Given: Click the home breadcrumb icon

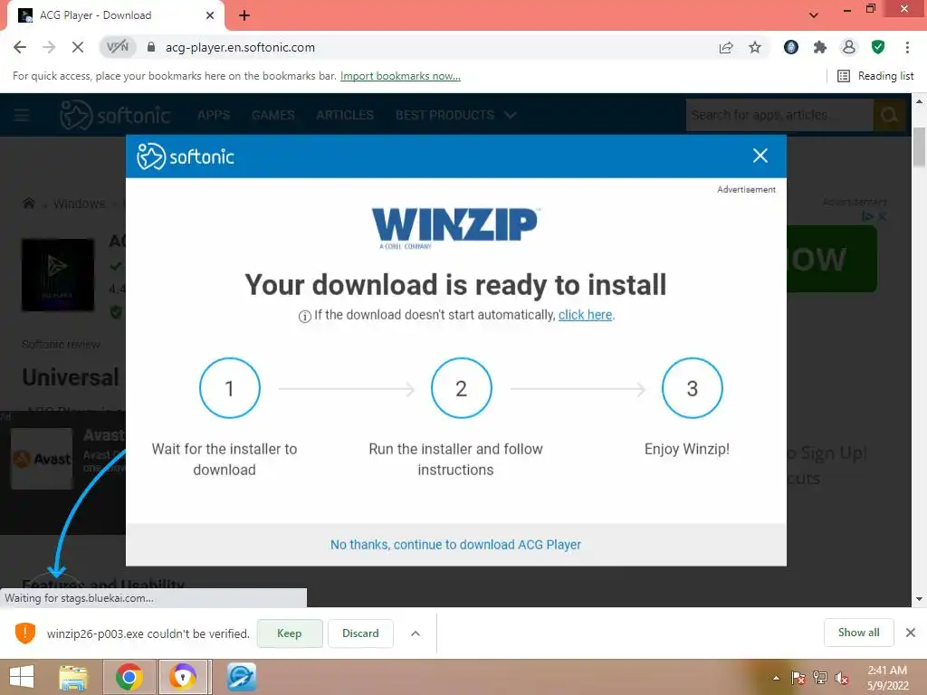Looking at the screenshot, I should (x=28, y=204).
